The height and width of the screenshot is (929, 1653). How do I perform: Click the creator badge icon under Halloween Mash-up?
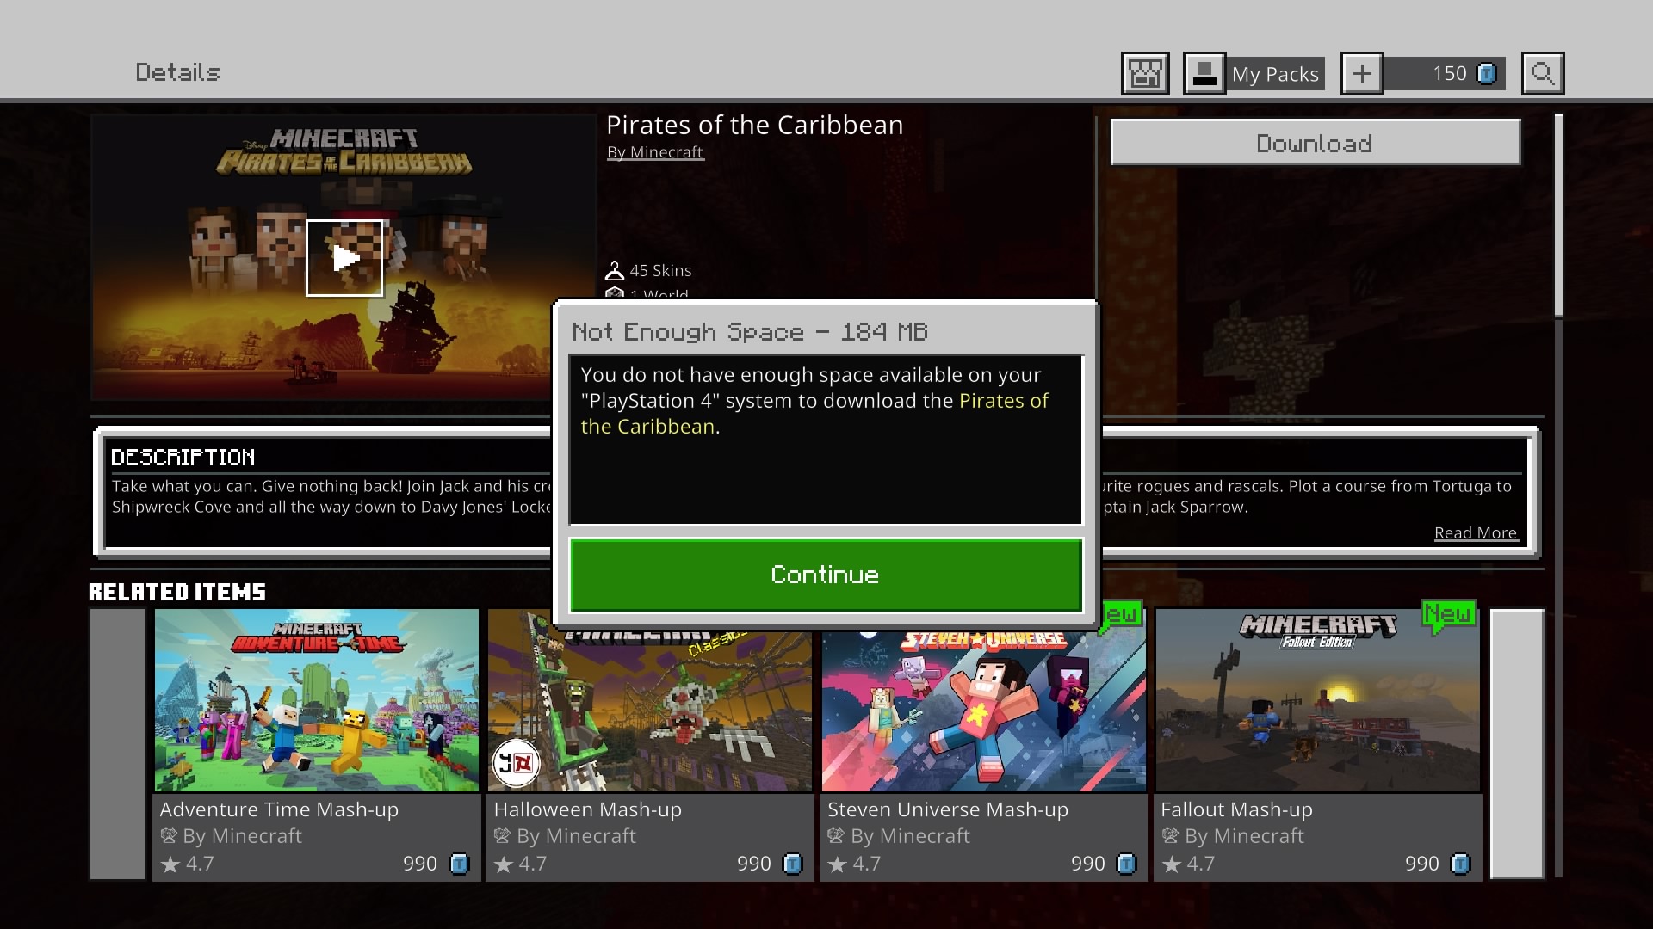point(502,835)
